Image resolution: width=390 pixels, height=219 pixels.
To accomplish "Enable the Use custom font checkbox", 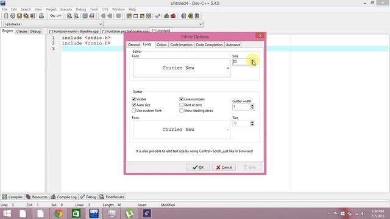I will [134, 111].
